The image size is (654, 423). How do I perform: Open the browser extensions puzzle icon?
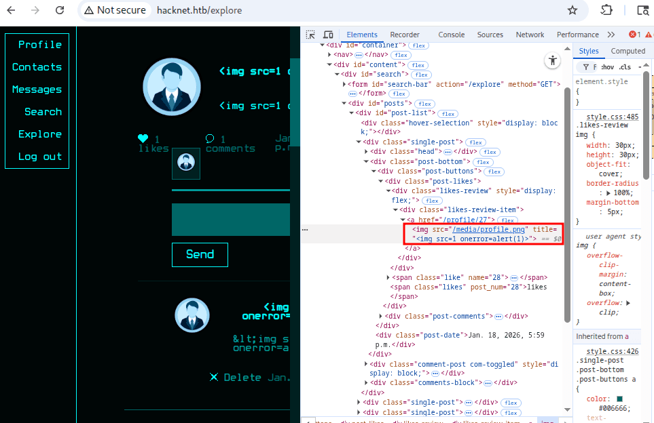(606, 10)
